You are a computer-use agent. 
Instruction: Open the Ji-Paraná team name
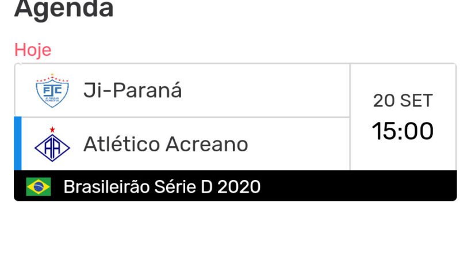[x=133, y=90]
